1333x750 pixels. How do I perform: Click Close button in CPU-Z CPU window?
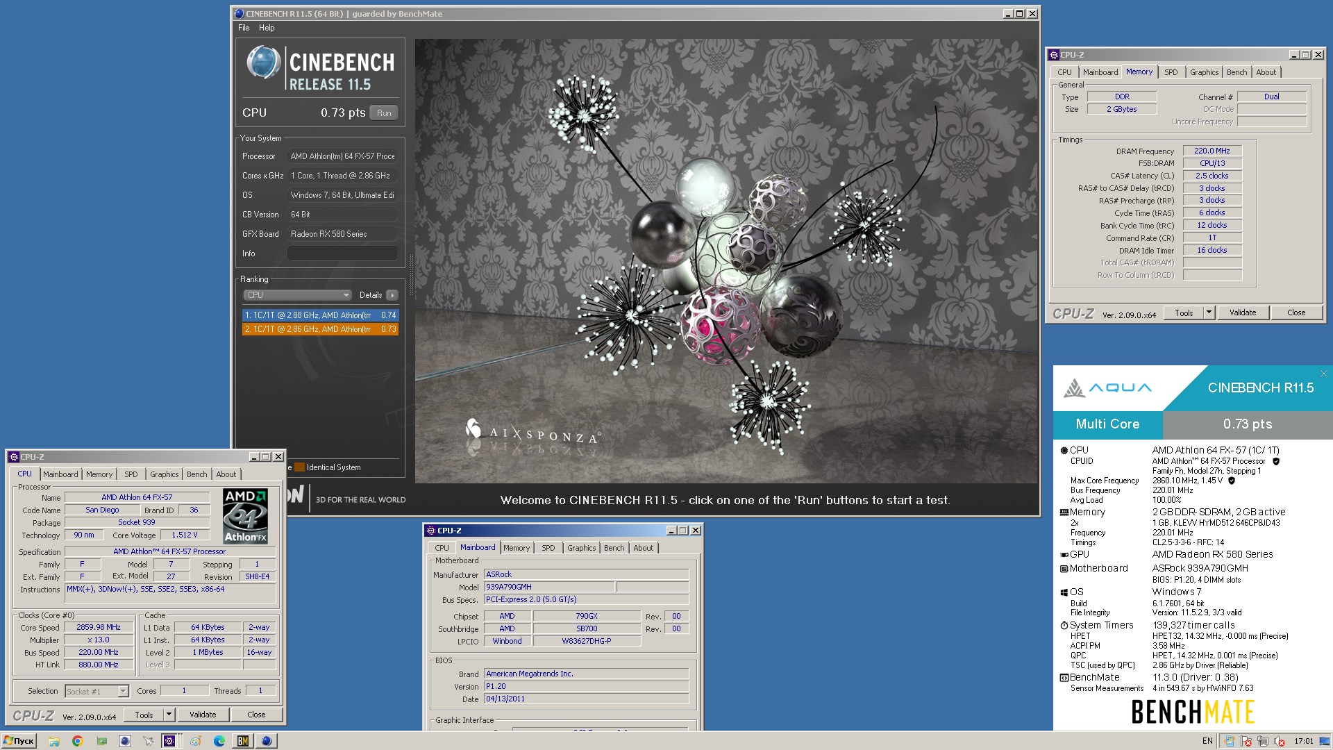[x=256, y=715]
